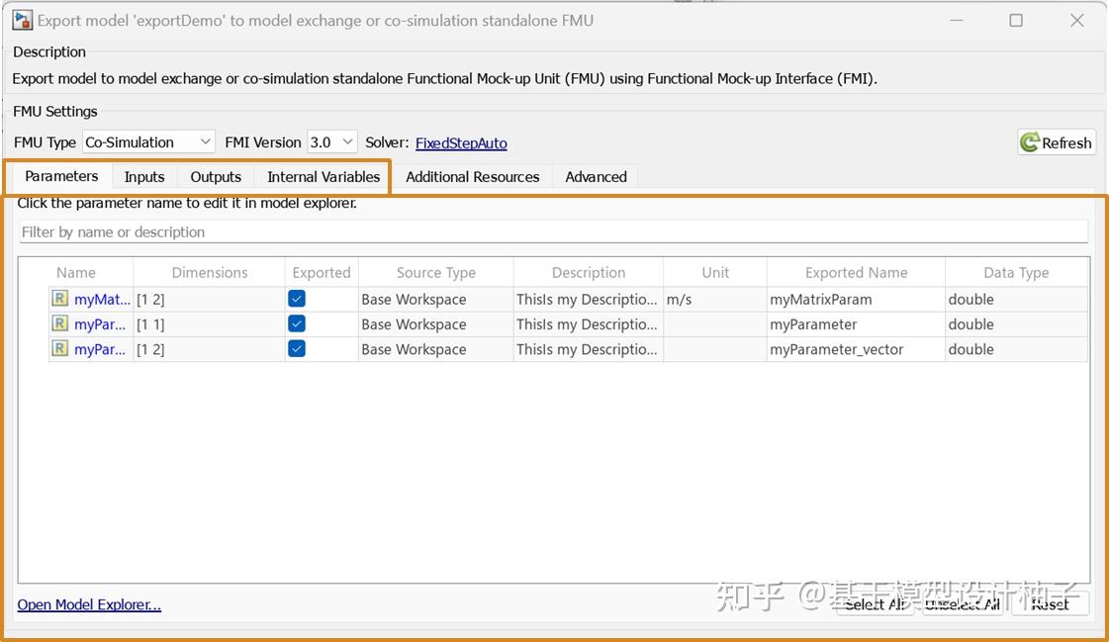The image size is (1109, 642).
Task: Click the R icon on the myParameter_vector row
Action: point(62,348)
